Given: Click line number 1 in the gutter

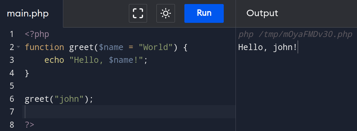Looking at the screenshot, I should tap(12, 34).
